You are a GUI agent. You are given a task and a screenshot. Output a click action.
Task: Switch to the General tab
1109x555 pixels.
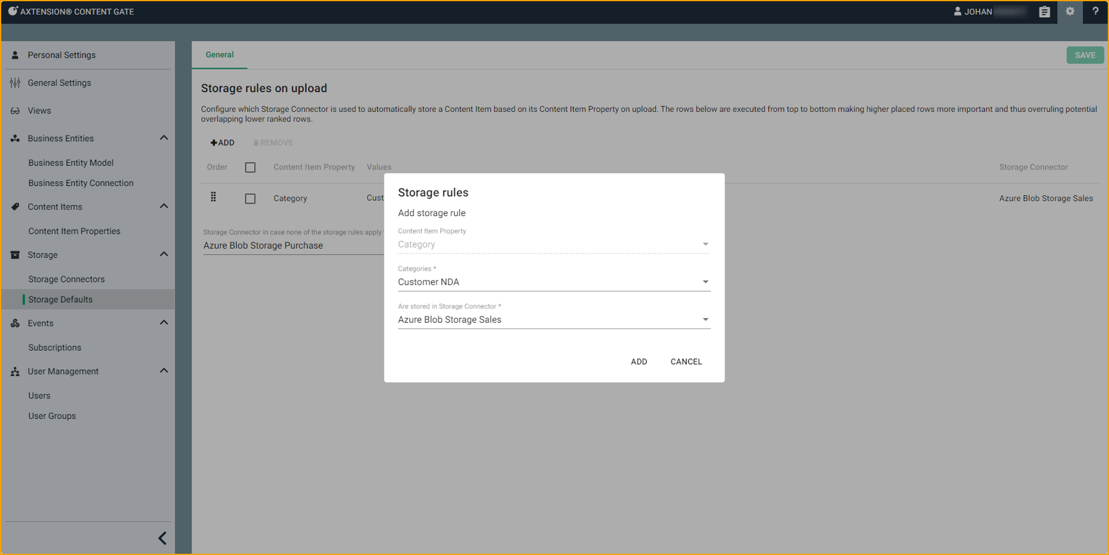pyautogui.click(x=220, y=55)
